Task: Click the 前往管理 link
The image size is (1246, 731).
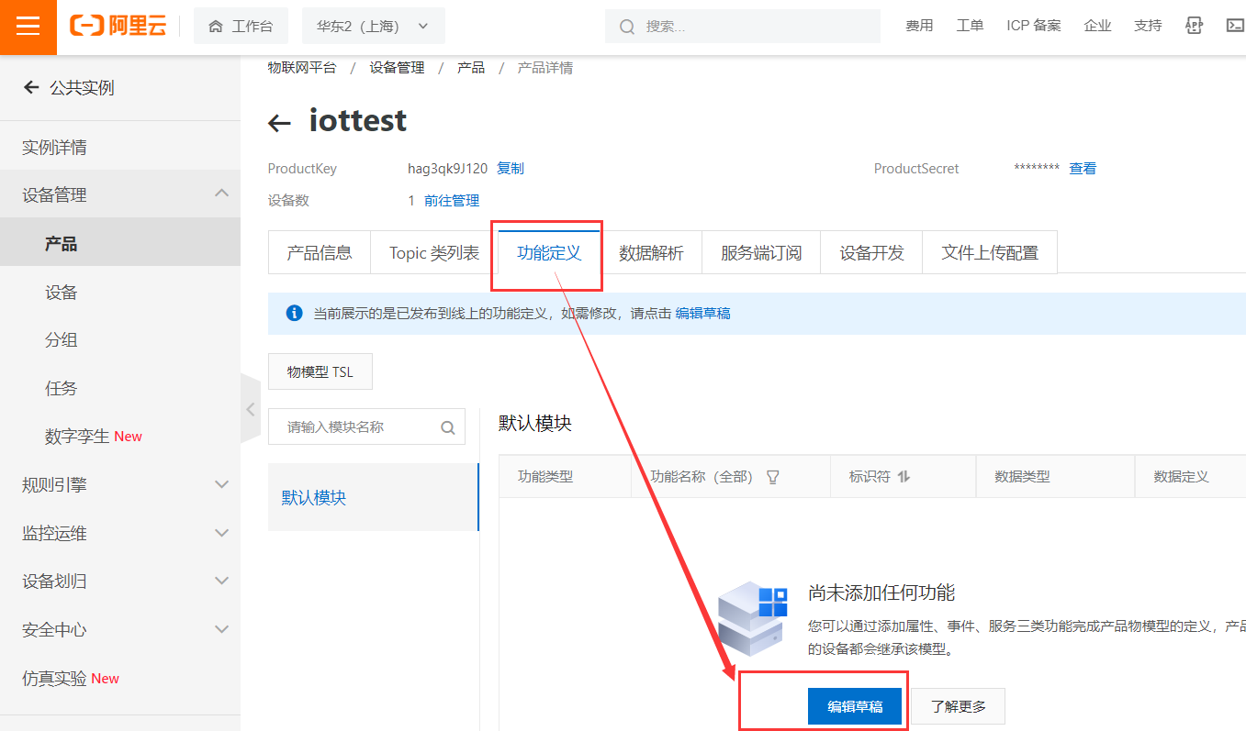Action: [x=452, y=201]
